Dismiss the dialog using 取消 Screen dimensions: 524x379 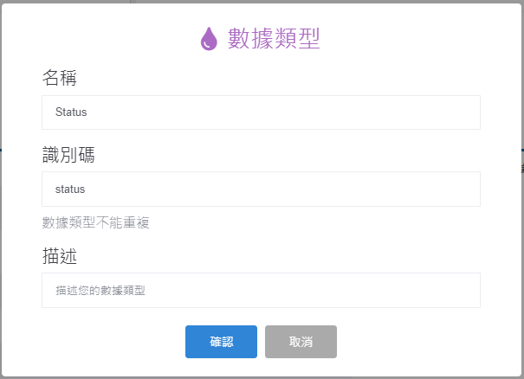pyautogui.click(x=301, y=342)
